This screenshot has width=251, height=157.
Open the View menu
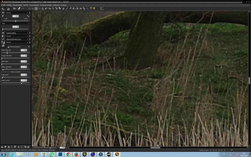click(x=25, y=5)
